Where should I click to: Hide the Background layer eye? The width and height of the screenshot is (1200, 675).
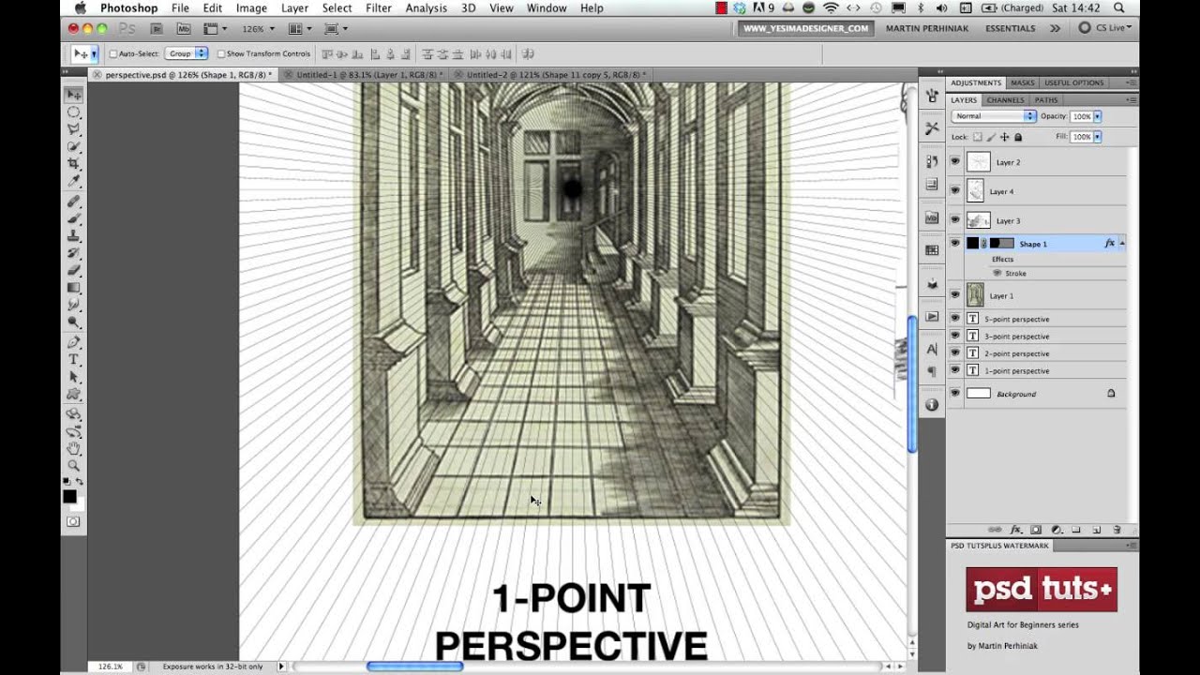954,394
